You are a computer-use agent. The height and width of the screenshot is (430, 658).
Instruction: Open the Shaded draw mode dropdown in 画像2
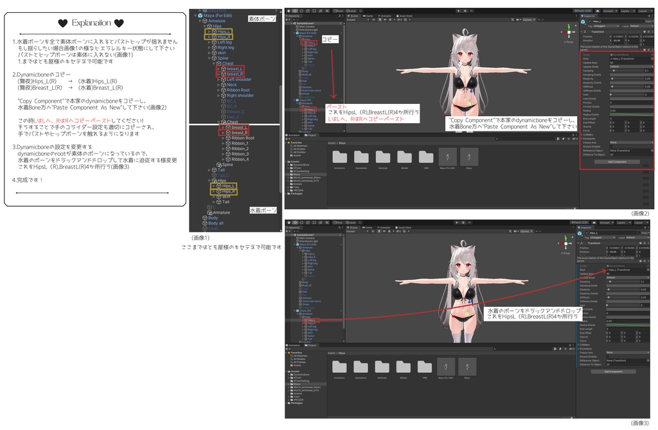click(357, 20)
